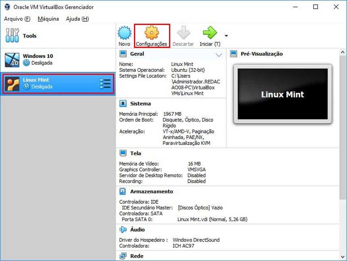Open the Ajuda menu
This screenshot has width=347, height=261.
(77, 19)
